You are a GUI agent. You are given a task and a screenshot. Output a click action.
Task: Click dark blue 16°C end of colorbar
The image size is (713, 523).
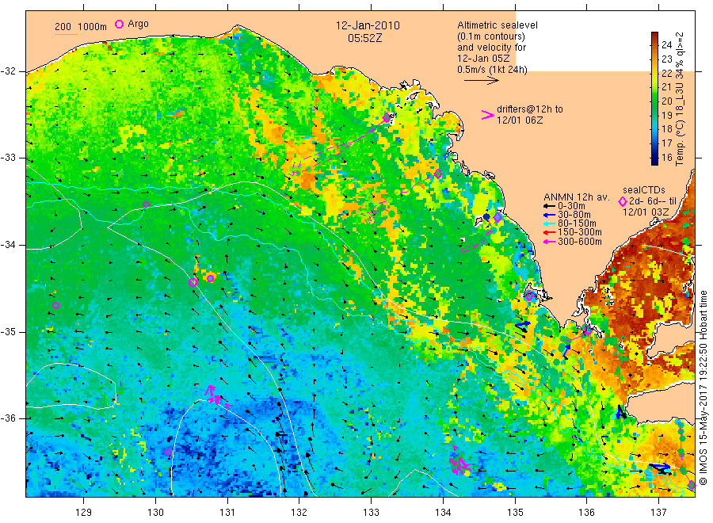(x=654, y=159)
